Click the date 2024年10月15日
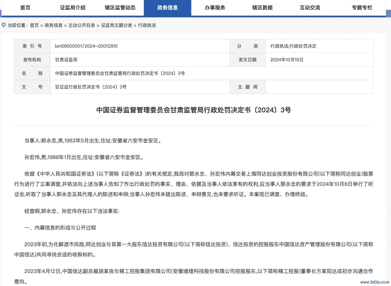 coord(287,60)
